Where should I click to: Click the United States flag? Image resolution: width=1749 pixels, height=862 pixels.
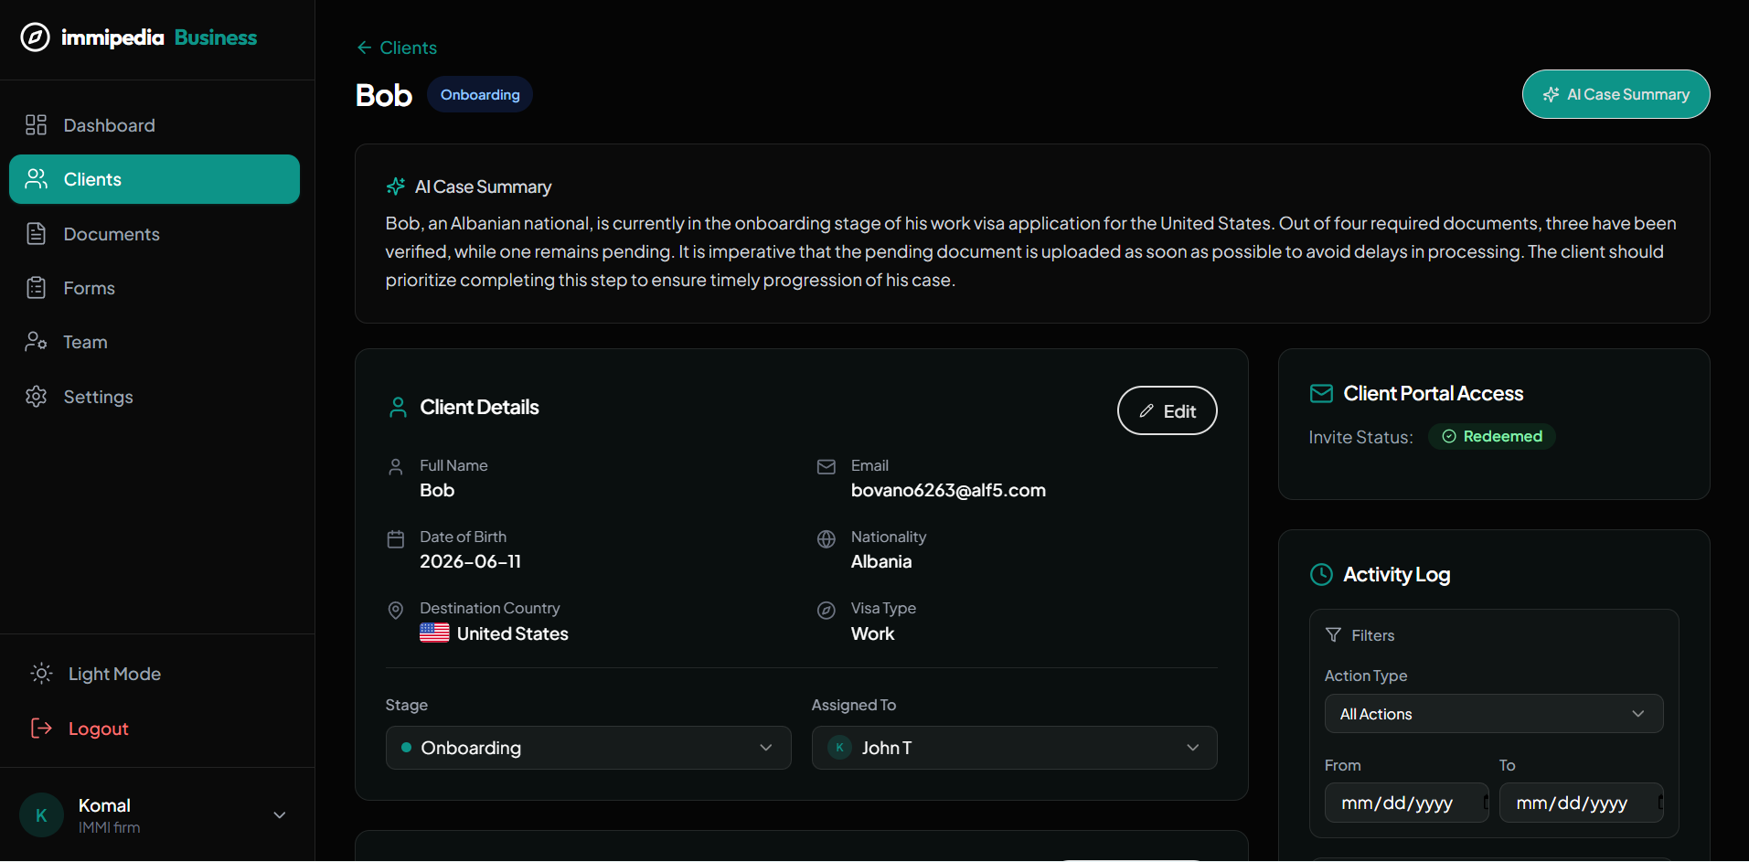(x=434, y=633)
